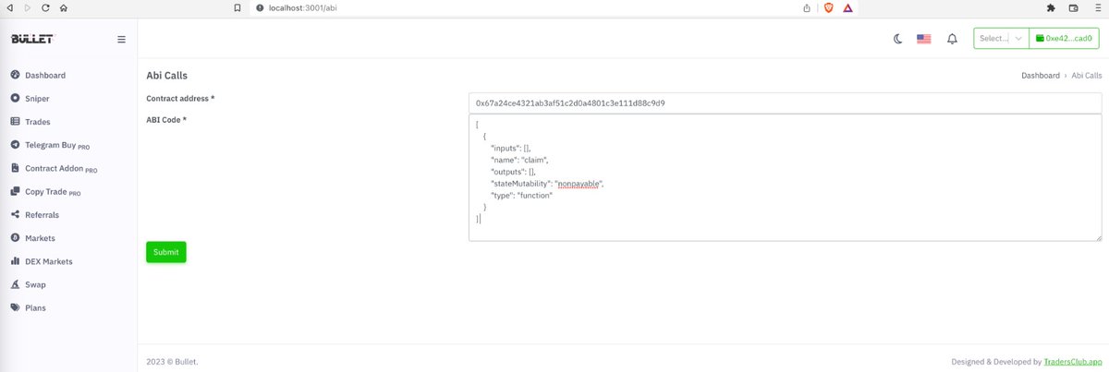Click the wallet address 0xe42...cad0 button
The image size is (1109, 372).
point(1065,39)
